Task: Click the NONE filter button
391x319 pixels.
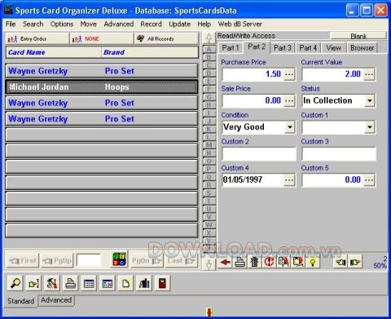Action: click(102, 38)
